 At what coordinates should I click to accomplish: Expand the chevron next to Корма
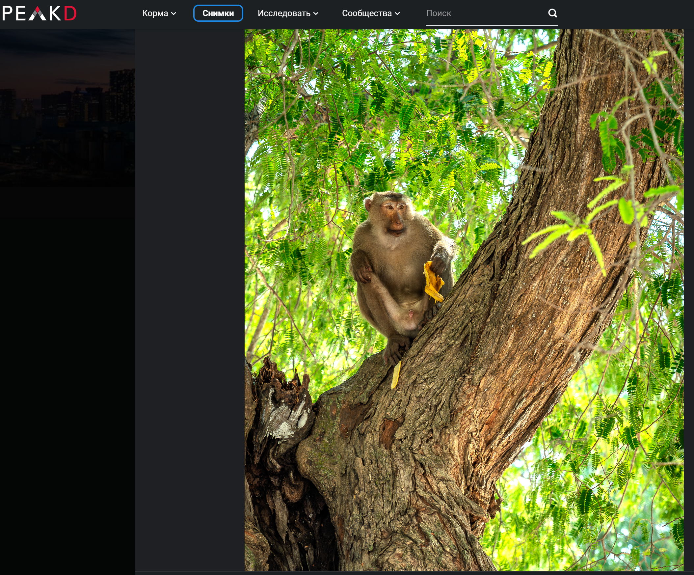pyautogui.click(x=174, y=14)
